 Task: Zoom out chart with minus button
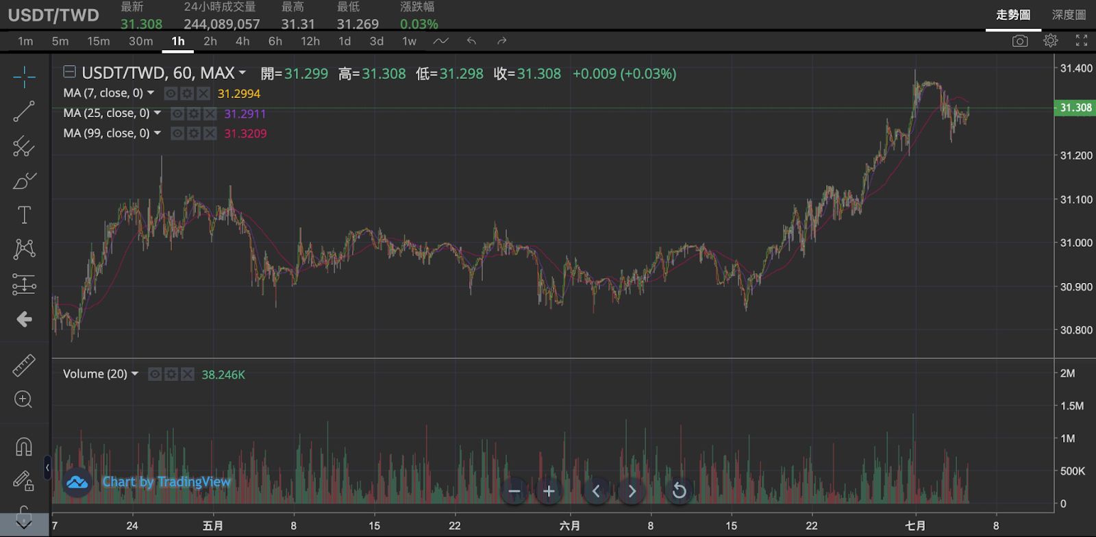[515, 491]
